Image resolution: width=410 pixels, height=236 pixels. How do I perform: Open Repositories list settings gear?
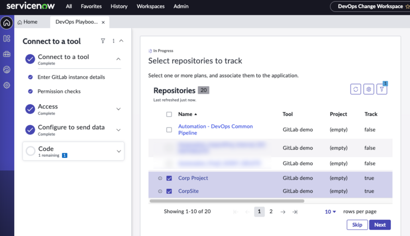pyautogui.click(x=369, y=89)
